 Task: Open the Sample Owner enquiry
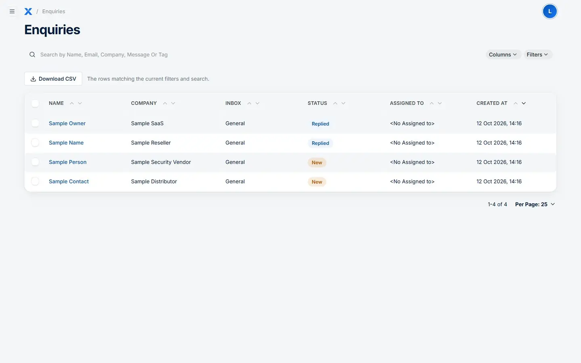click(x=67, y=123)
